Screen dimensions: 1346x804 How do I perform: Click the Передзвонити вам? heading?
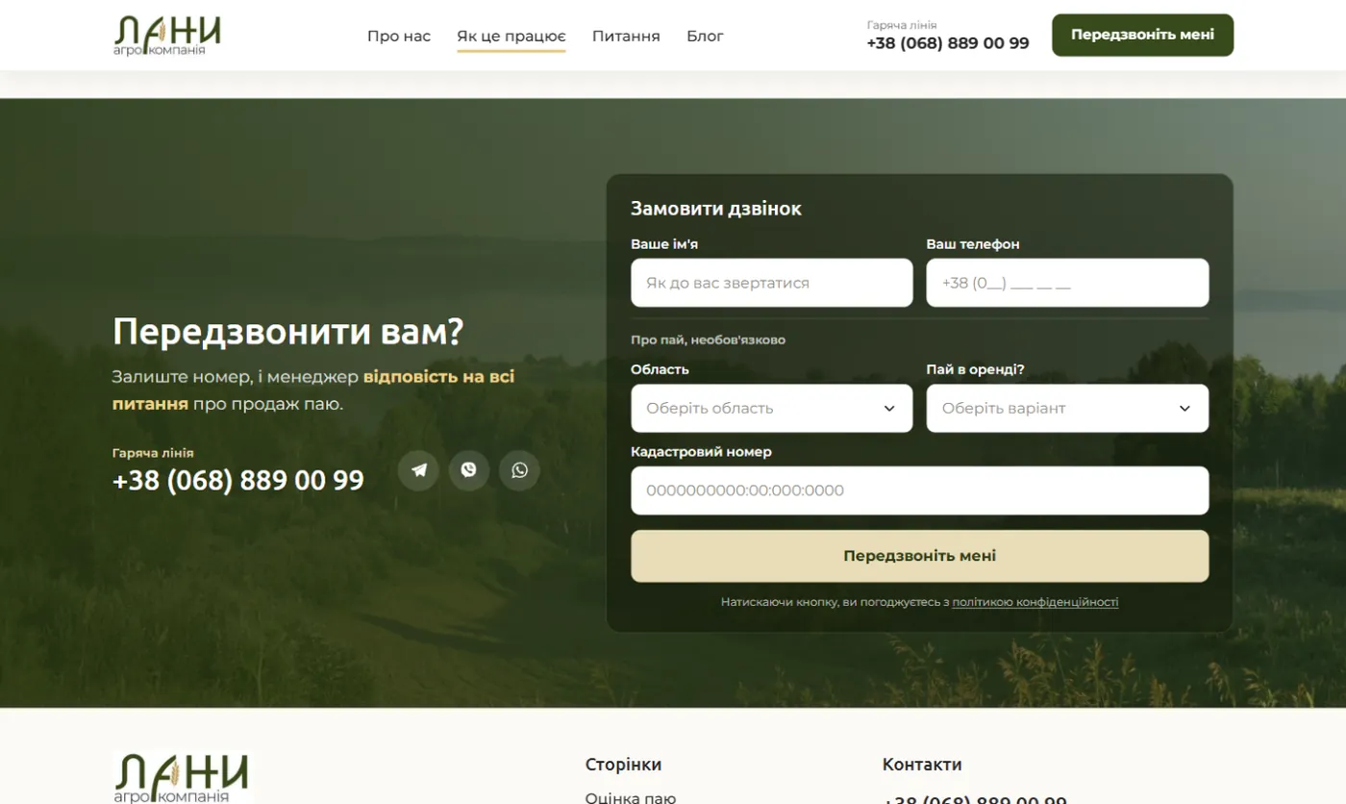click(288, 332)
